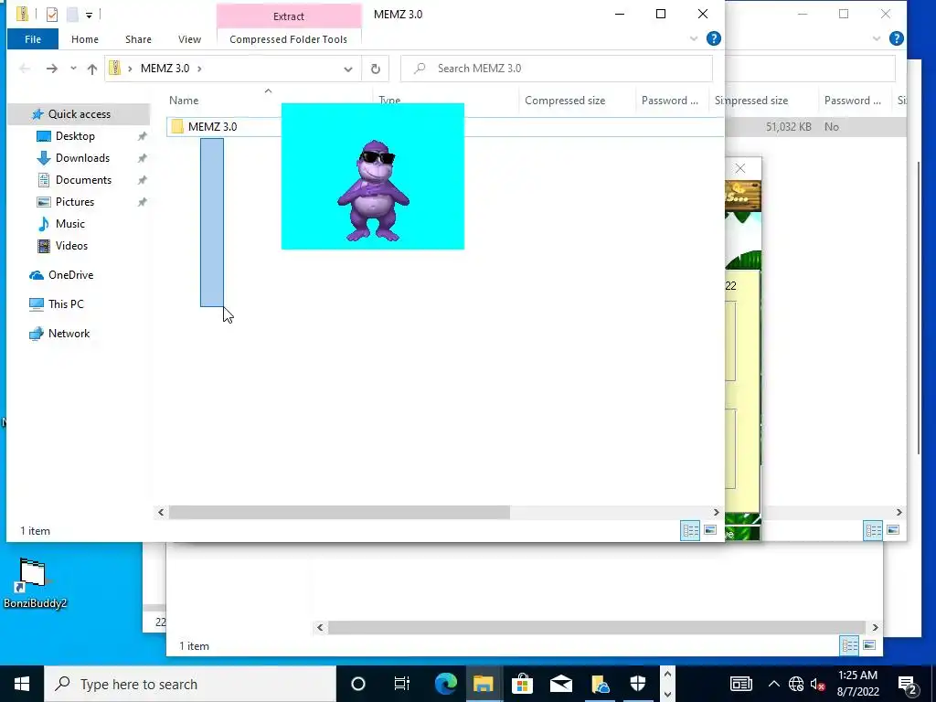Expand the address bar history dropdown
The width and height of the screenshot is (936, 702).
pyautogui.click(x=348, y=69)
